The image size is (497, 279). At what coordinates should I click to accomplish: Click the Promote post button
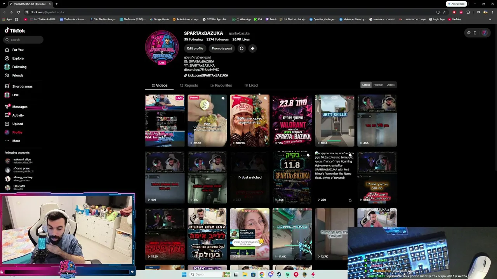222,48
